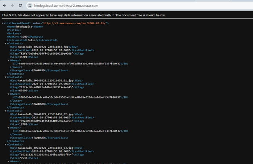Screen dimensions: 253x164
Task: Click the xmlns URL http://s3.amazonaws.com/doc/2006-03-01/
Action: click(x=74, y=23)
